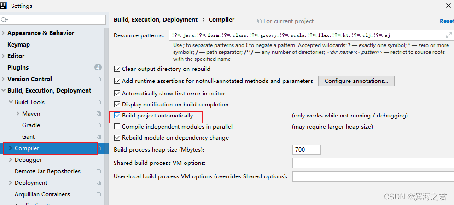The height and width of the screenshot is (205, 454).
Task: Click the search magnifier icon in settings
Action: coord(4,20)
